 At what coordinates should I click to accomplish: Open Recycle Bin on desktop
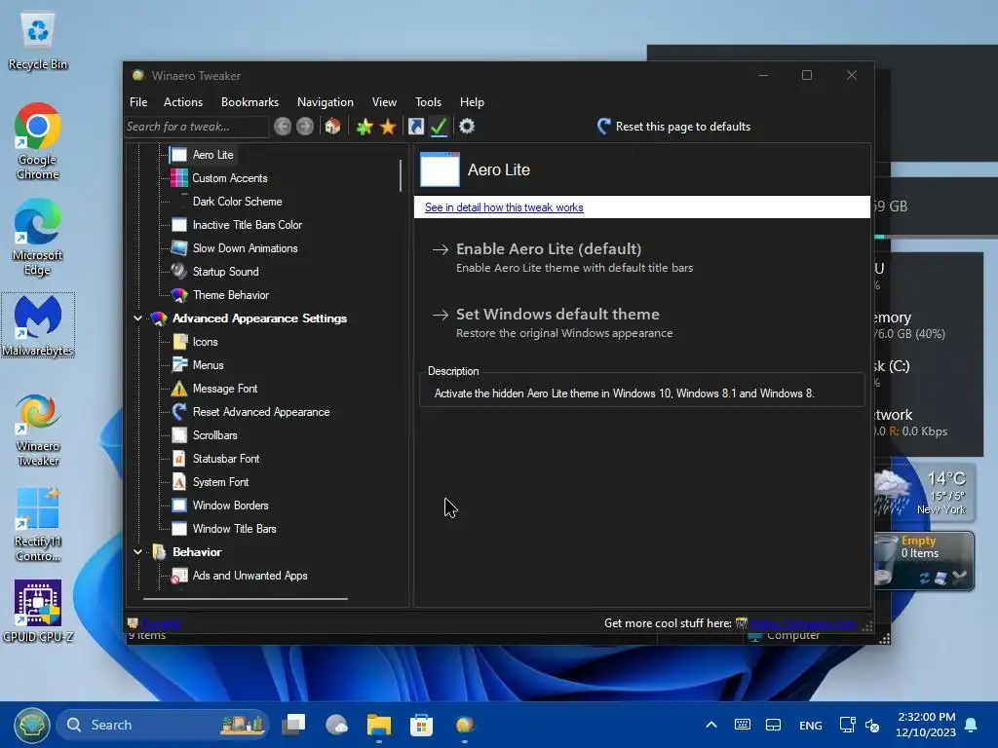coord(38,40)
